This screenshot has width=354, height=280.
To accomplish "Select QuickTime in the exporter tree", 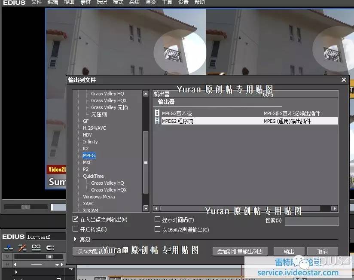I will click(x=93, y=176).
